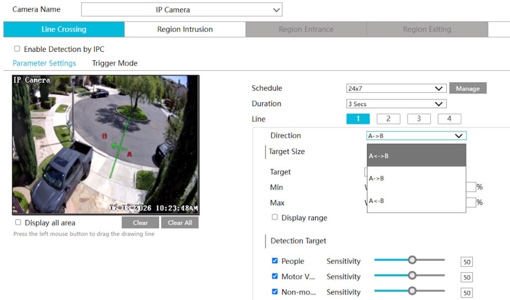Screen dimensions: 510x300
Task: Click the Max percent input field
Action: click(x=471, y=202)
